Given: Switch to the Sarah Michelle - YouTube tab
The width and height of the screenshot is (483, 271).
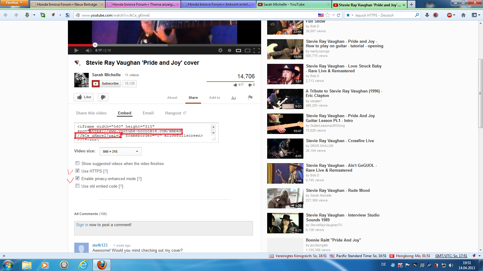Looking at the screenshot, I should coord(293,5).
